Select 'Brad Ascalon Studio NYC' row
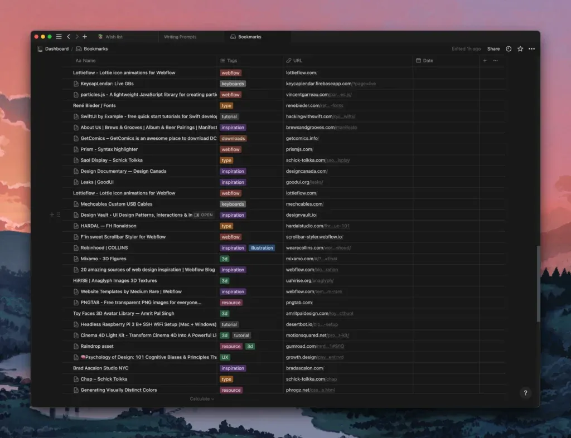571x438 pixels. [x=100, y=368]
